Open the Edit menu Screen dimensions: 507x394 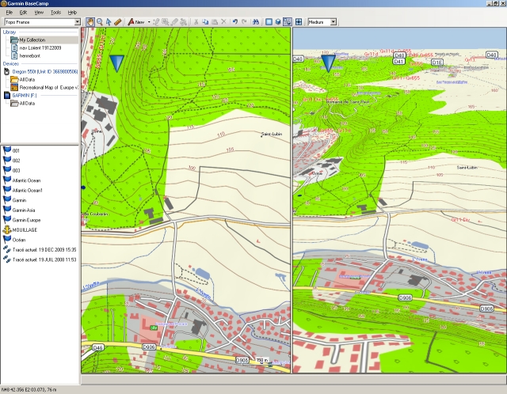23,13
